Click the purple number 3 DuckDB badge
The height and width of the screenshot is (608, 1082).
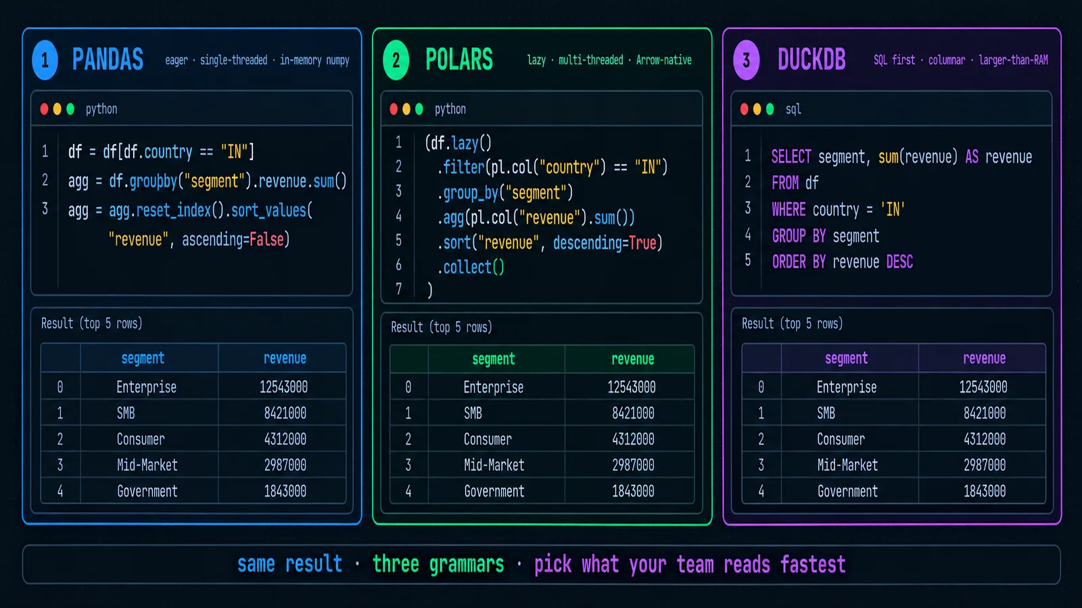[747, 60]
